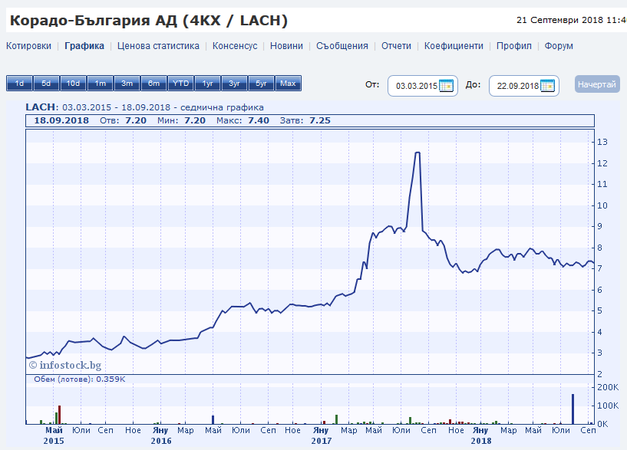Open the Коефициенти tab
Image resolution: width=627 pixels, height=450 pixels.
coord(454,46)
